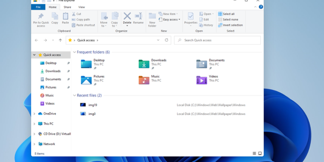Select the Desktop frequent folder icon
Image resolution: width=324 pixels, height=162 pixels.
[x=86, y=64]
